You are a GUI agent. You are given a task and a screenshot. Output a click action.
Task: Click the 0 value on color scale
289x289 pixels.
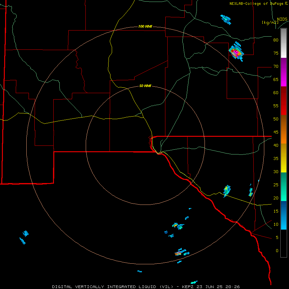tap(277, 251)
